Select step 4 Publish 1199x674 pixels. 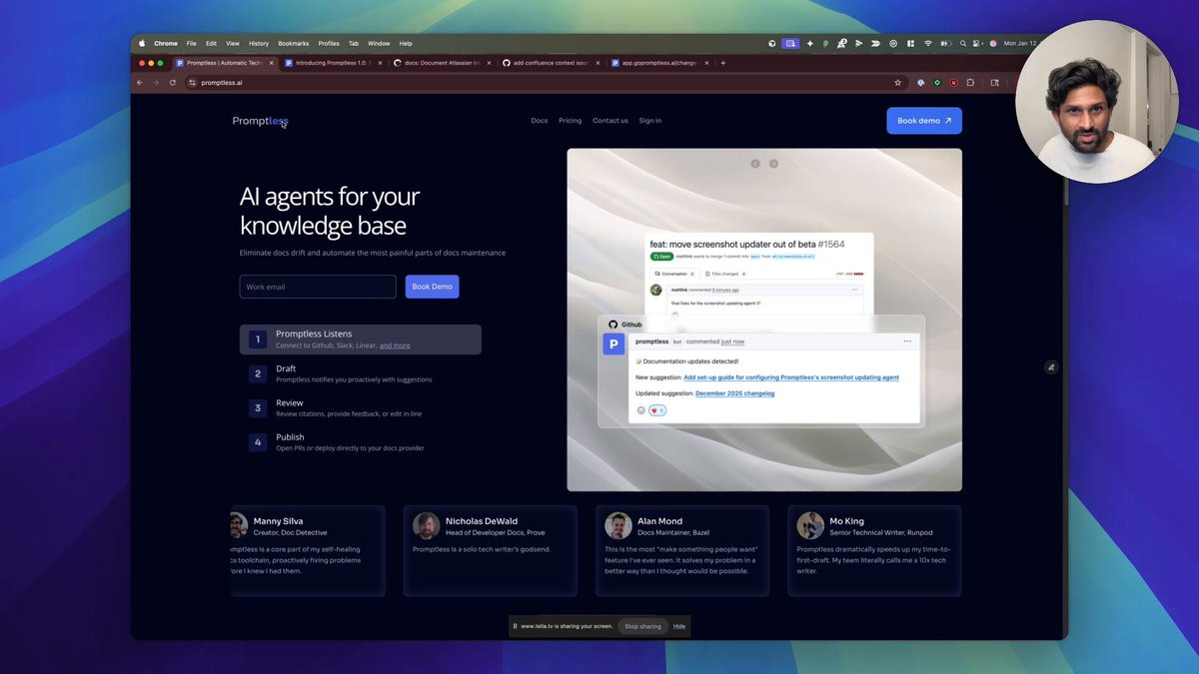tap(361, 442)
